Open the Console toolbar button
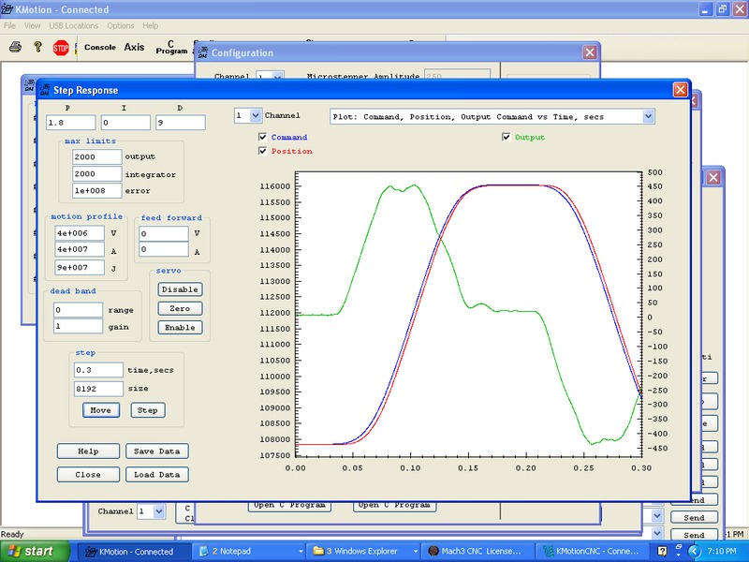This screenshot has height=562, width=749. (100, 47)
